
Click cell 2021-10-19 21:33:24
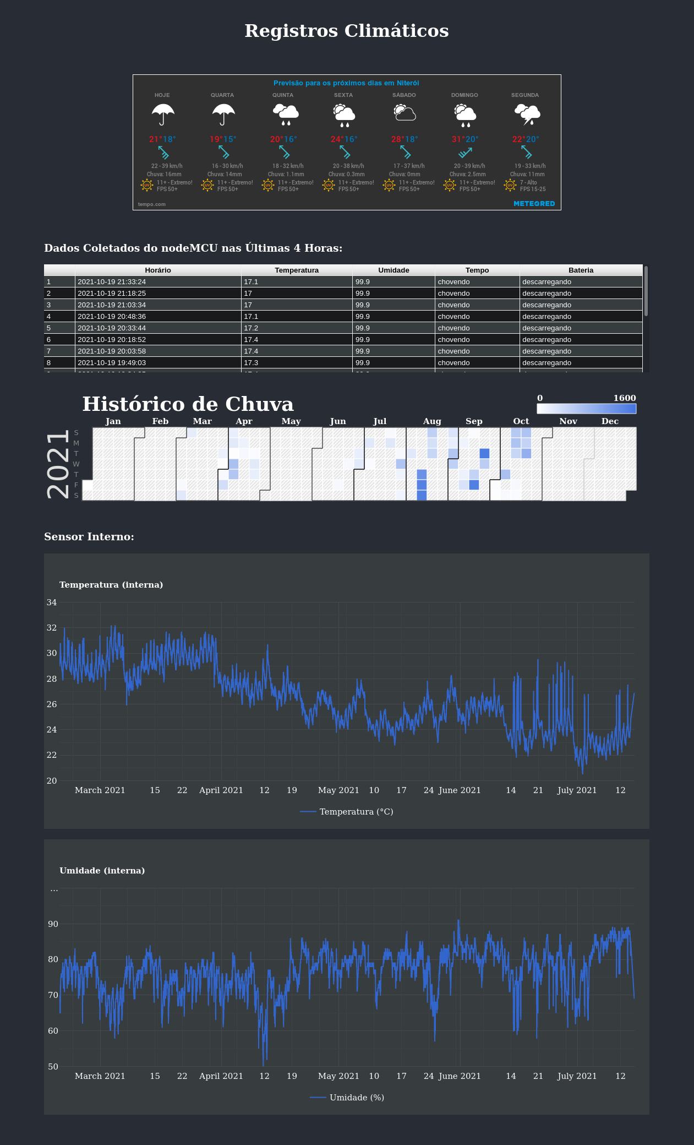click(x=158, y=282)
